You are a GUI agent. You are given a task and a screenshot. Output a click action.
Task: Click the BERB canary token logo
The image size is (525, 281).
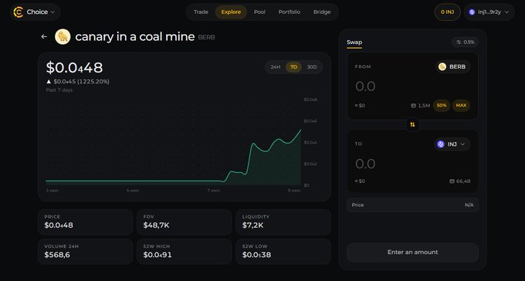click(x=63, y=36)
